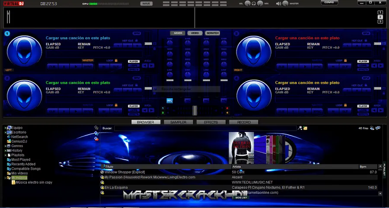This screenshot has height=208, width=389.
Task: Click the folder icon next to search
Action: click(x=305, y=128)
